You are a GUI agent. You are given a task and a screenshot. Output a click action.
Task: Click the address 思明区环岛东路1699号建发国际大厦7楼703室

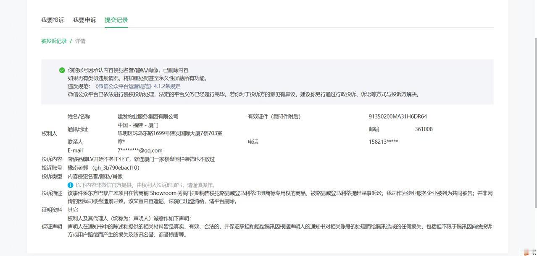(x=170, y=133)
